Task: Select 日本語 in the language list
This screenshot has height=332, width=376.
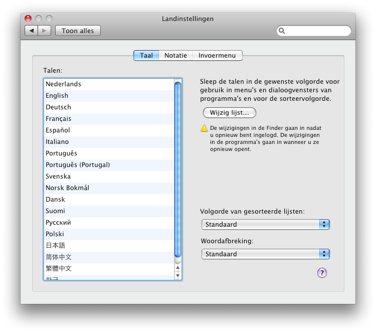Action: coord(109,245)
